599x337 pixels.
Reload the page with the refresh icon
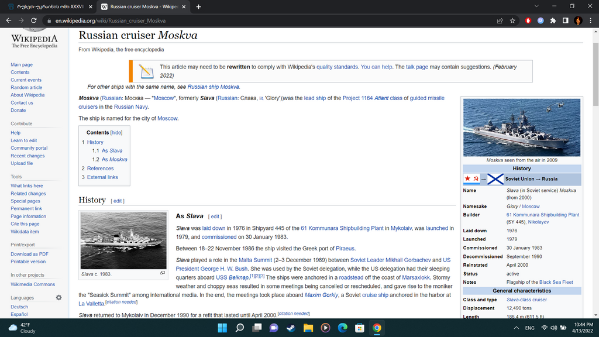[x=34, y=20]
